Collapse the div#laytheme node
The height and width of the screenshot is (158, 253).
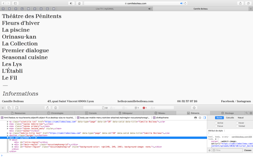pyautogui.click(x=8, y=137)
